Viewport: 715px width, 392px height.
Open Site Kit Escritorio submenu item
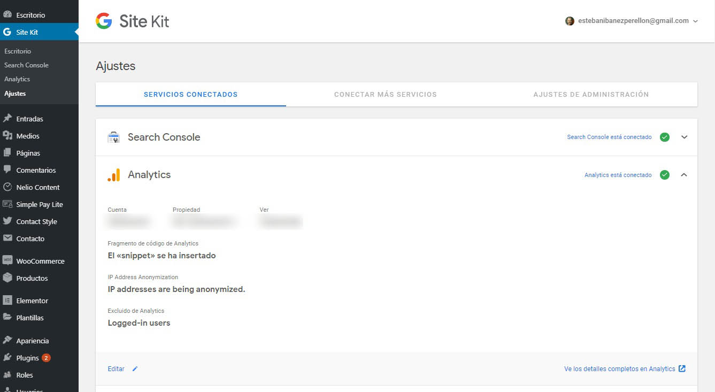[x=18, y=51]
